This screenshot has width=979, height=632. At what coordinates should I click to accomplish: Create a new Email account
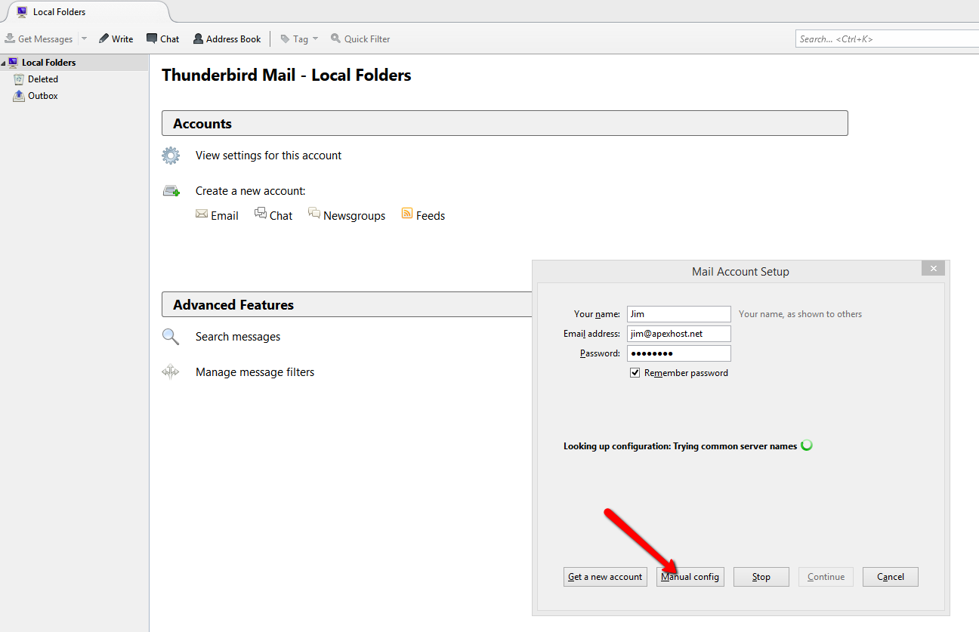pos(224,216)
